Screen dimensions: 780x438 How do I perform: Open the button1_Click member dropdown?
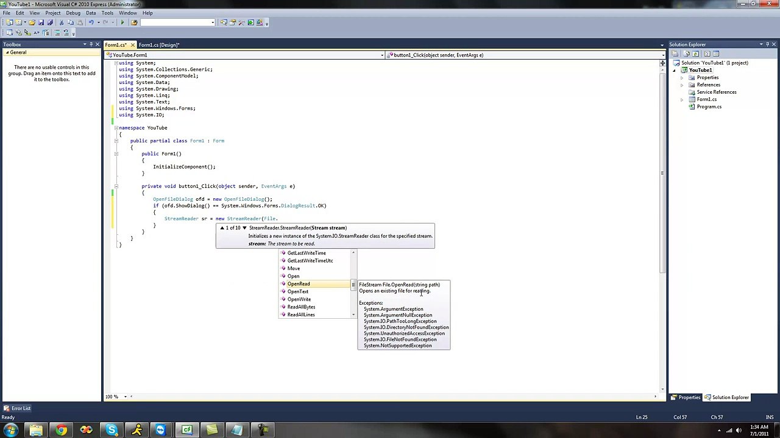tap(662, 55)
